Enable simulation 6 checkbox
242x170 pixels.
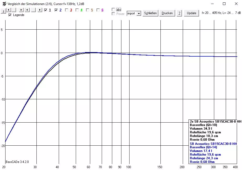(x=98, y=10)
